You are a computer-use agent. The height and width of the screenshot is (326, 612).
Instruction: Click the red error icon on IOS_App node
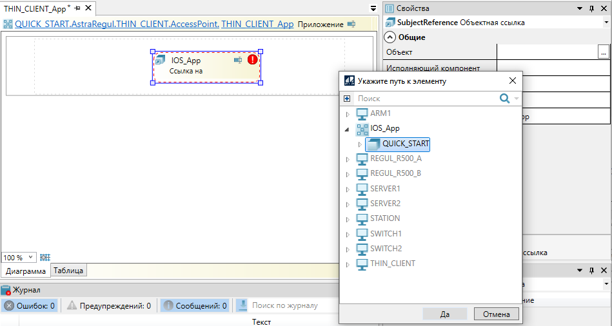click(x=252, y=60)
